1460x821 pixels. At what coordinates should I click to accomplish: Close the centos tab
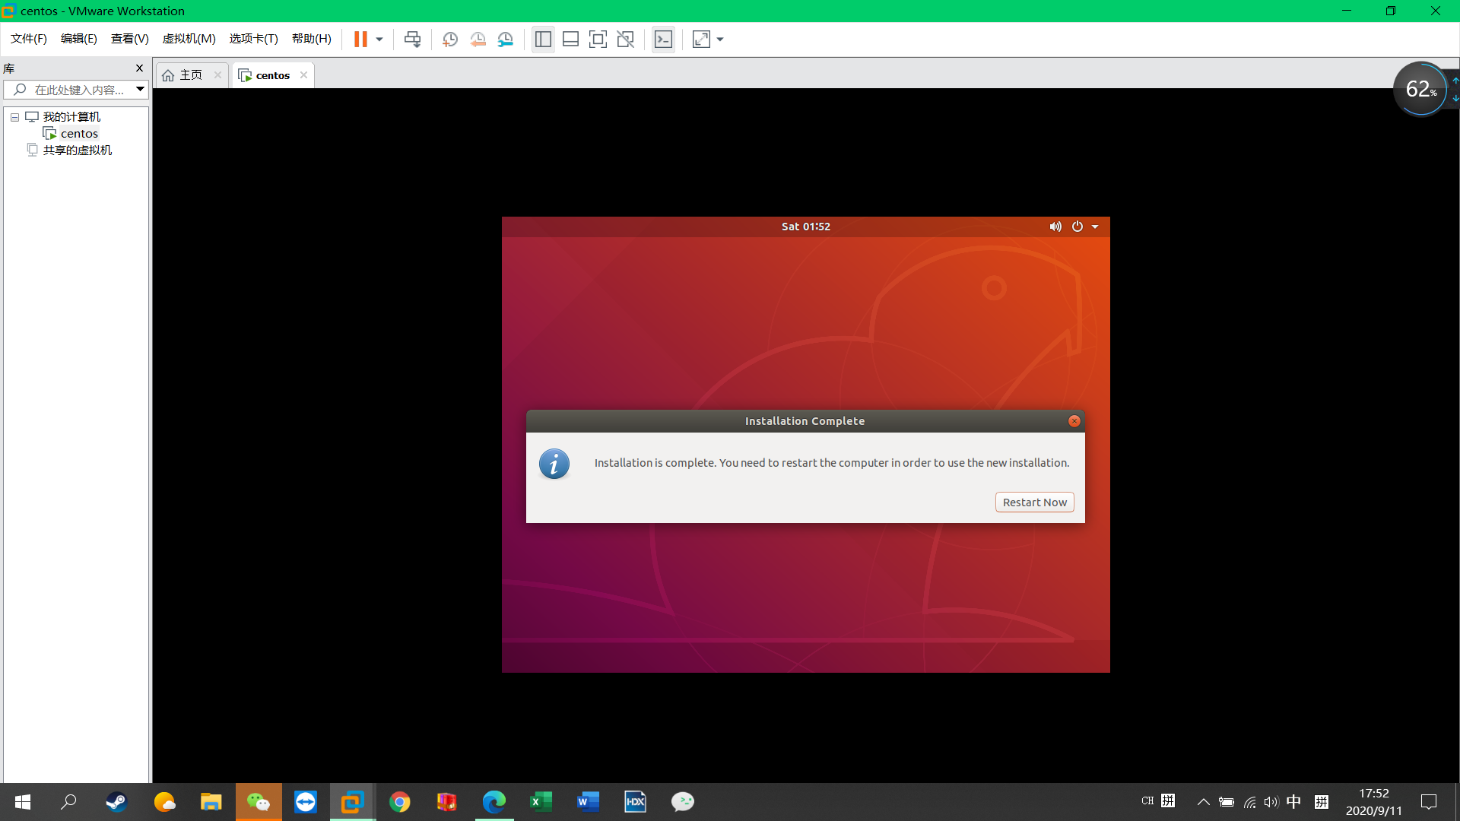coord(303,75)
